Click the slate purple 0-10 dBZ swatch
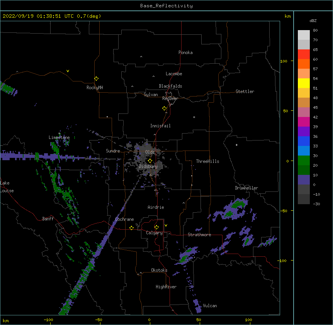 coord(304,180)
